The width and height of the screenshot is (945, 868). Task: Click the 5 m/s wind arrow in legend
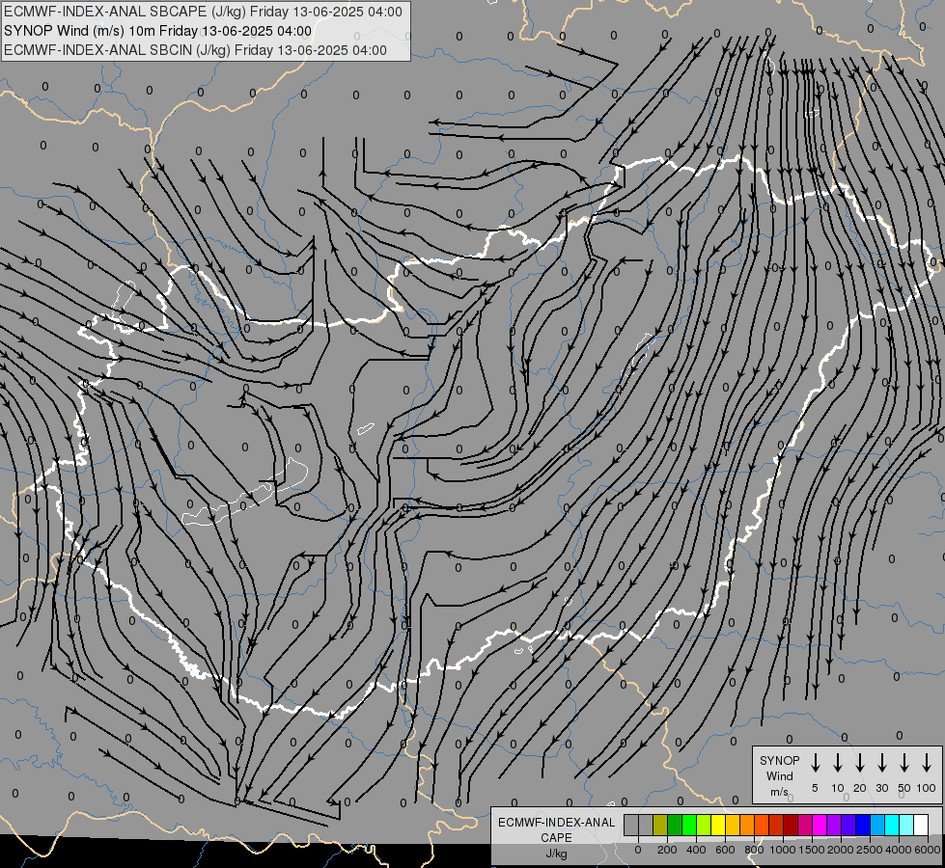815,763
